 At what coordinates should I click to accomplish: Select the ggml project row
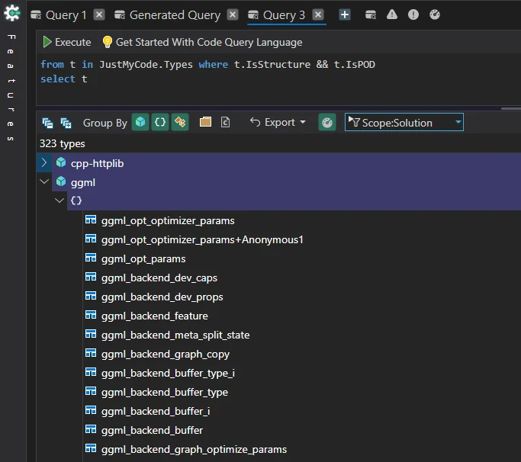point(286,181)
